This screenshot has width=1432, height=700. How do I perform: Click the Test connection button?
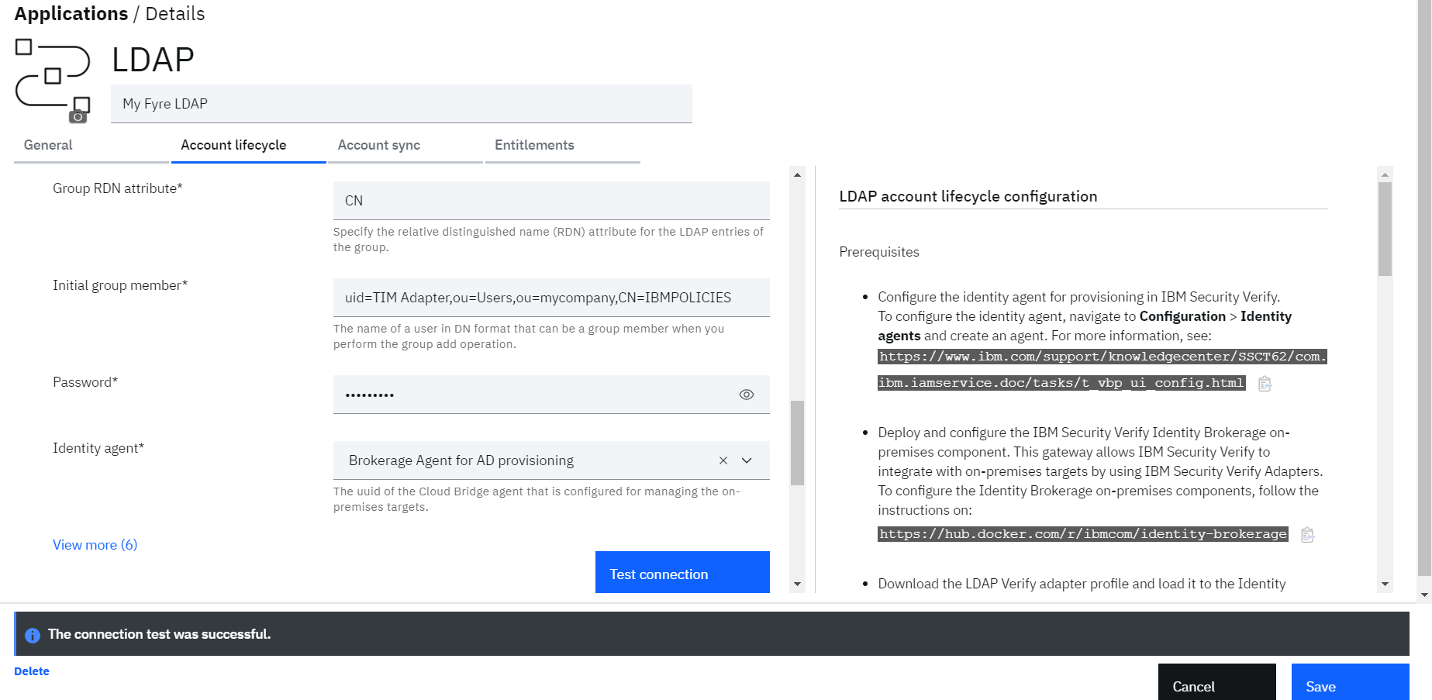[682, 573]
